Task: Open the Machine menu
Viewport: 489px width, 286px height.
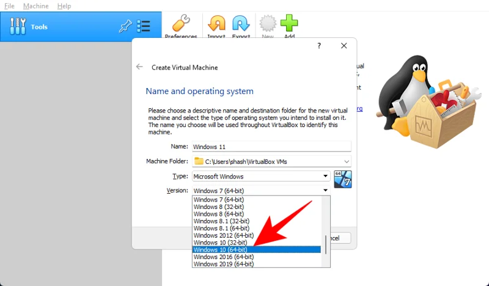Action: click(36, 6)
